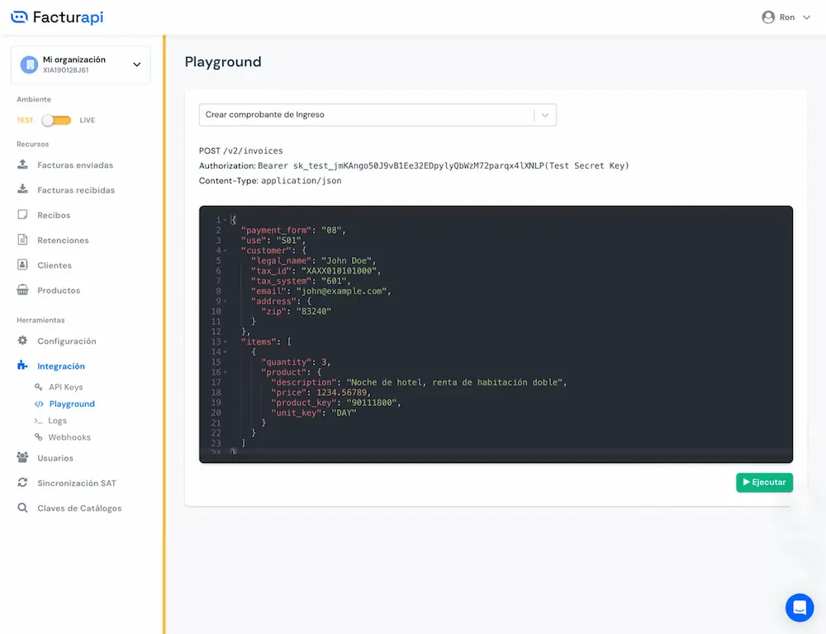The height and width of the screenshot is (634, 826).
Task: Click the Configuración gear icon
Action: tap(22, 341)
